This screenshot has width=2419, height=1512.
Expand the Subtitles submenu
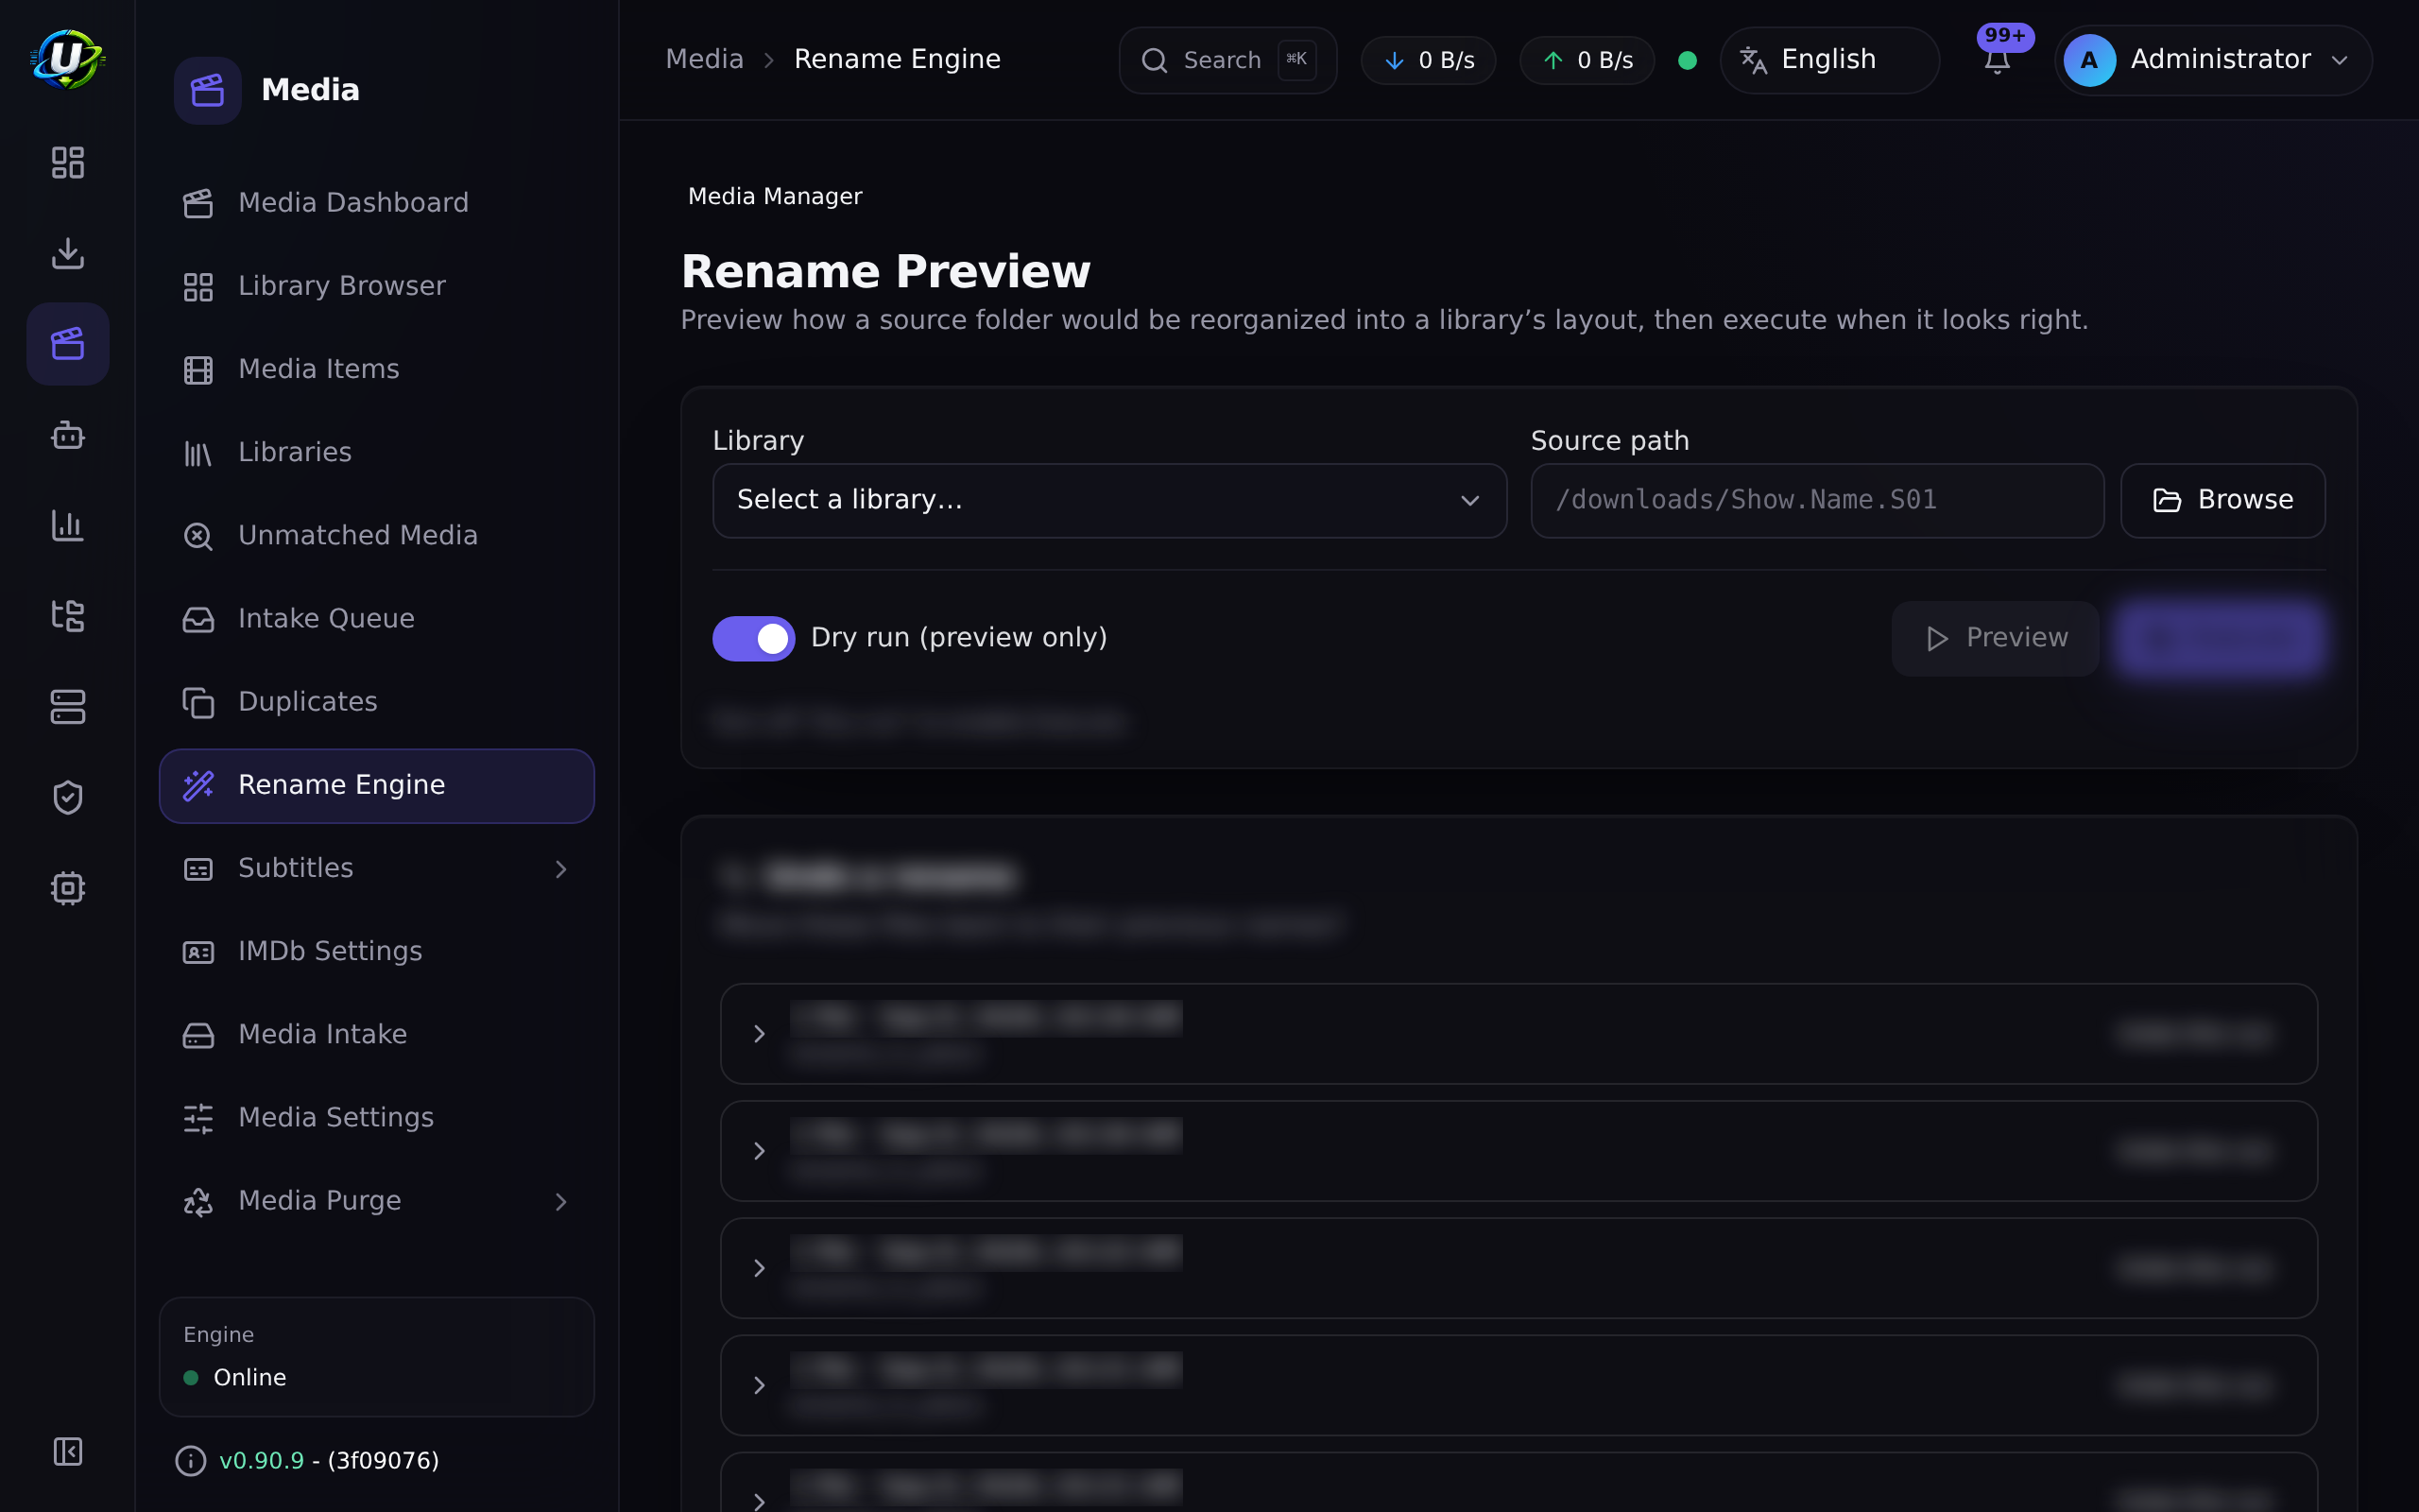click(377, 868)
